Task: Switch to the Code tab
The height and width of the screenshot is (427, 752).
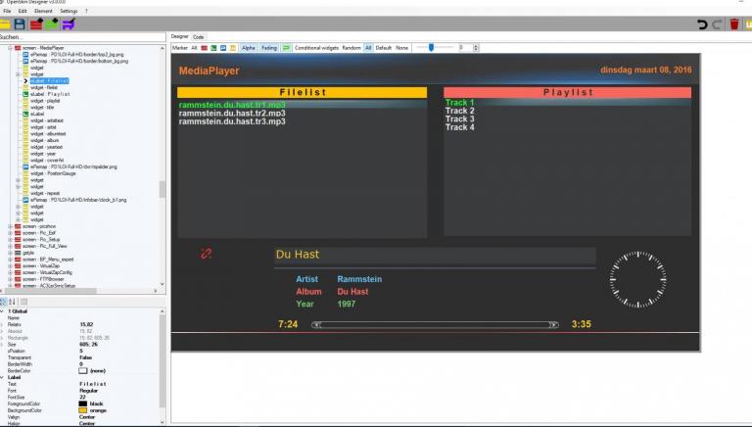Action: pos(199,36)
